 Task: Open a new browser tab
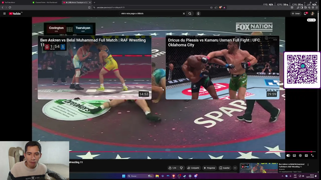coord(94,2)
